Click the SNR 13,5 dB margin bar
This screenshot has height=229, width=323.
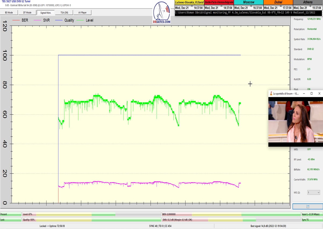point(231,220)
